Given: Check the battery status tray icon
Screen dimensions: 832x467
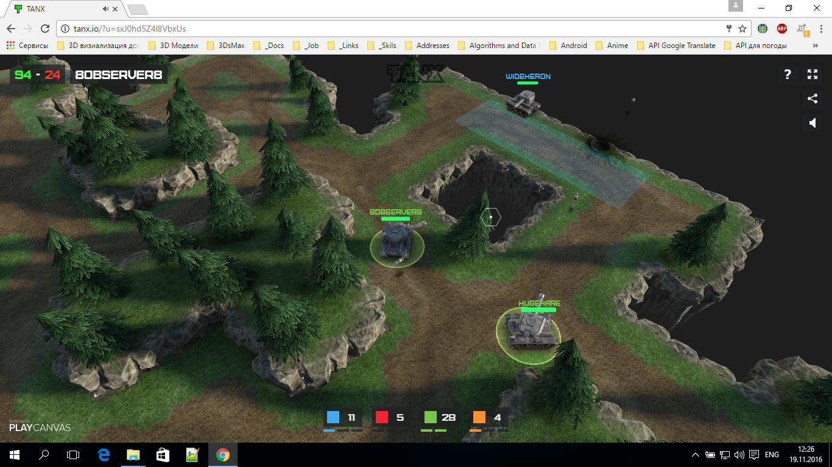Looking at the screenshot, I should (x=710, y=455).
